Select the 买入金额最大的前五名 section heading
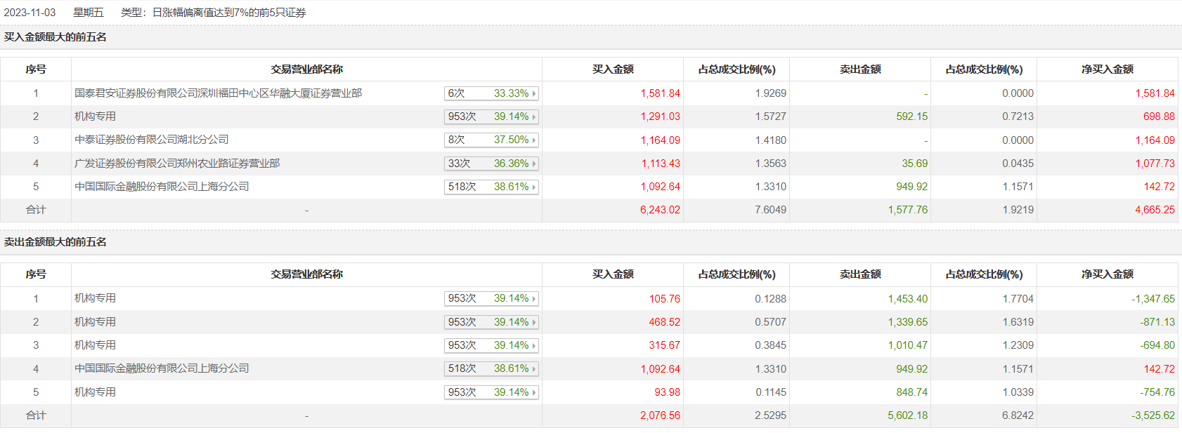1182x433 pixels. (x=56, y=37)
